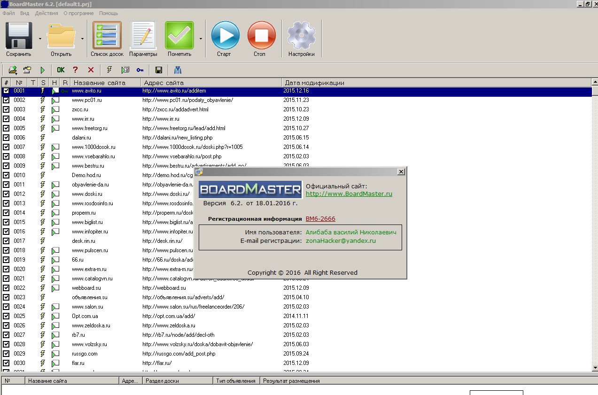
Task: Expand the Пометить dropdown arrow
Action: coord(201,39)
